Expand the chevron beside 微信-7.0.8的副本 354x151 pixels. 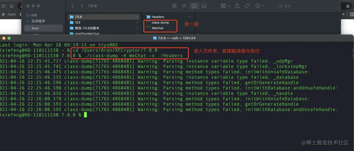[137, 28]
